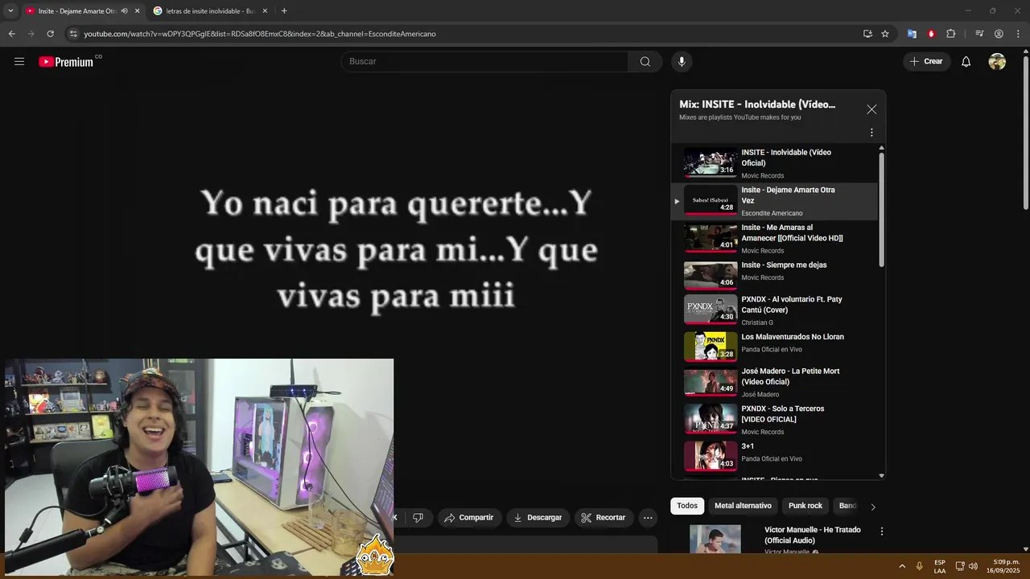Select Insite - Dejame Amarte Otra Vez item
This screenshot has width=1030, height=579.
(x=774, y=201)
